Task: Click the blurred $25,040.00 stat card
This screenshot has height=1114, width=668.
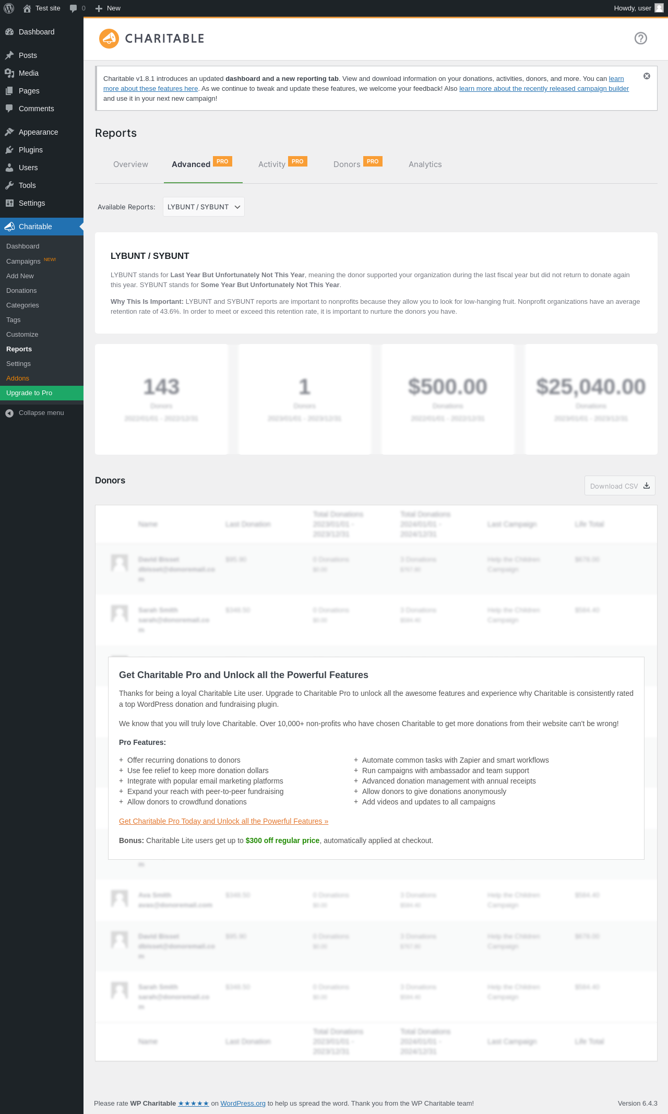Action: [591, 399]
